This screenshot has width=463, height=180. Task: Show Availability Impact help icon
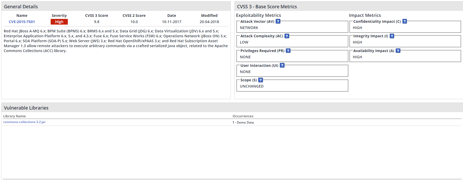pyautogui.click(x=398, y=51)
